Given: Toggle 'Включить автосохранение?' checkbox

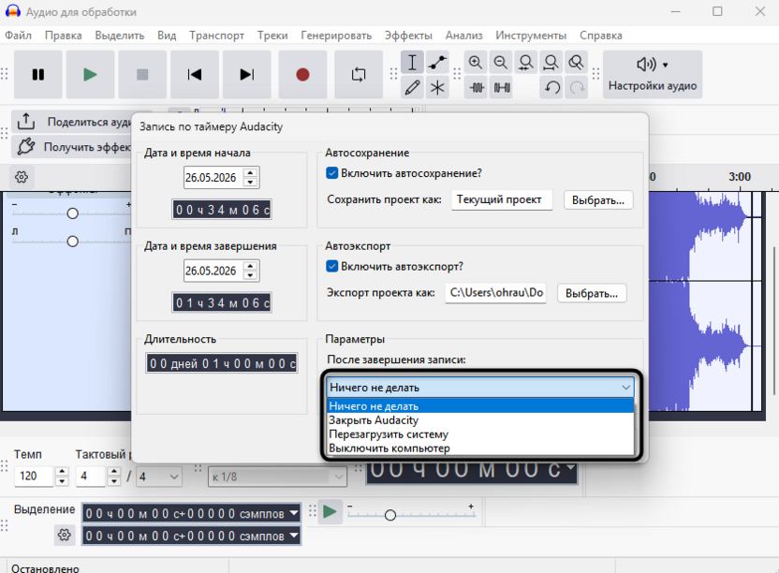Looking at the screenshot, I should 331,173.
